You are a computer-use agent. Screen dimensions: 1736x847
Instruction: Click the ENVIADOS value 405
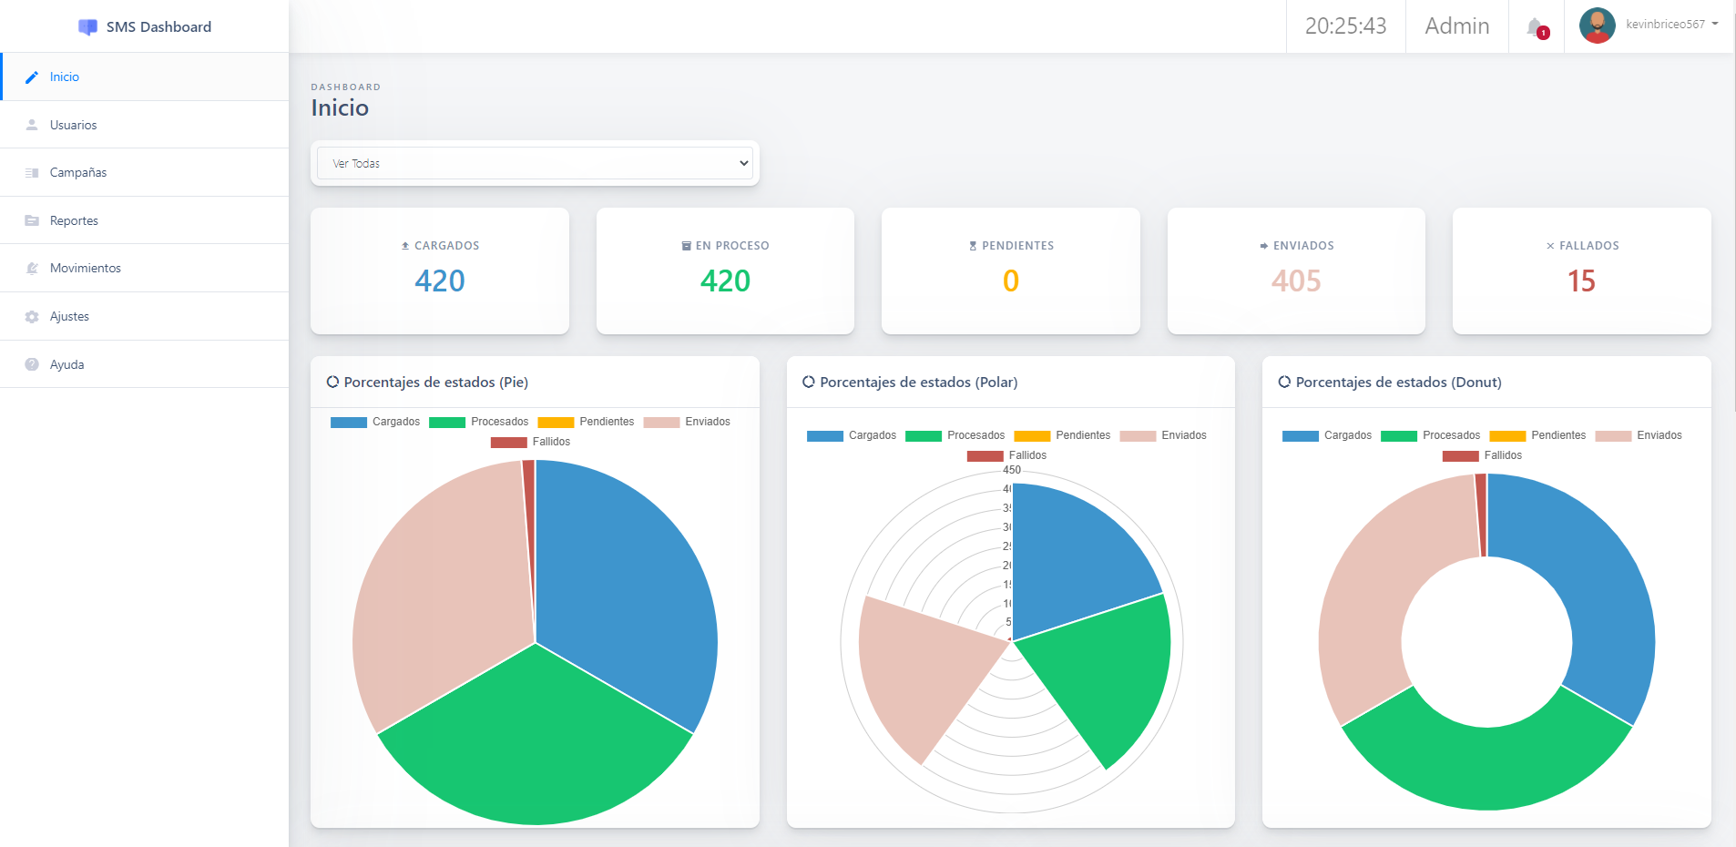click(1296, 281)
